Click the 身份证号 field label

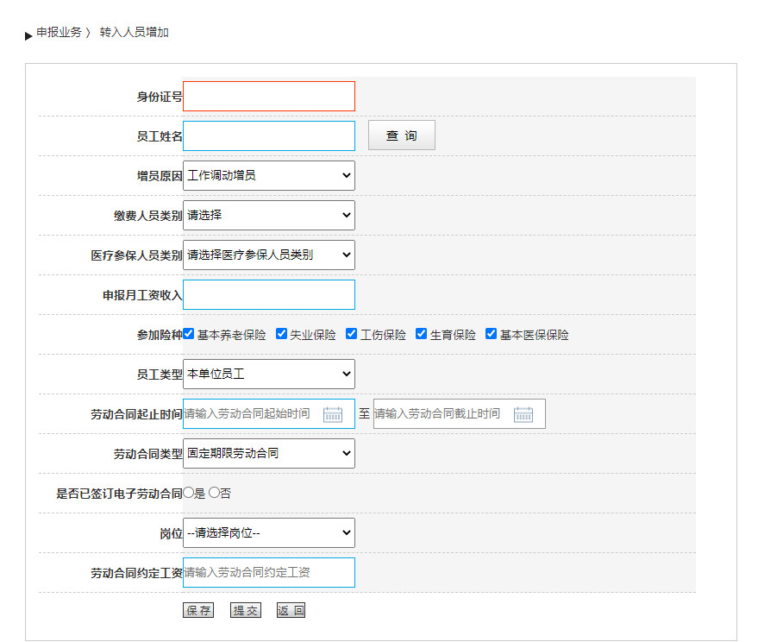tap(160, 97)
